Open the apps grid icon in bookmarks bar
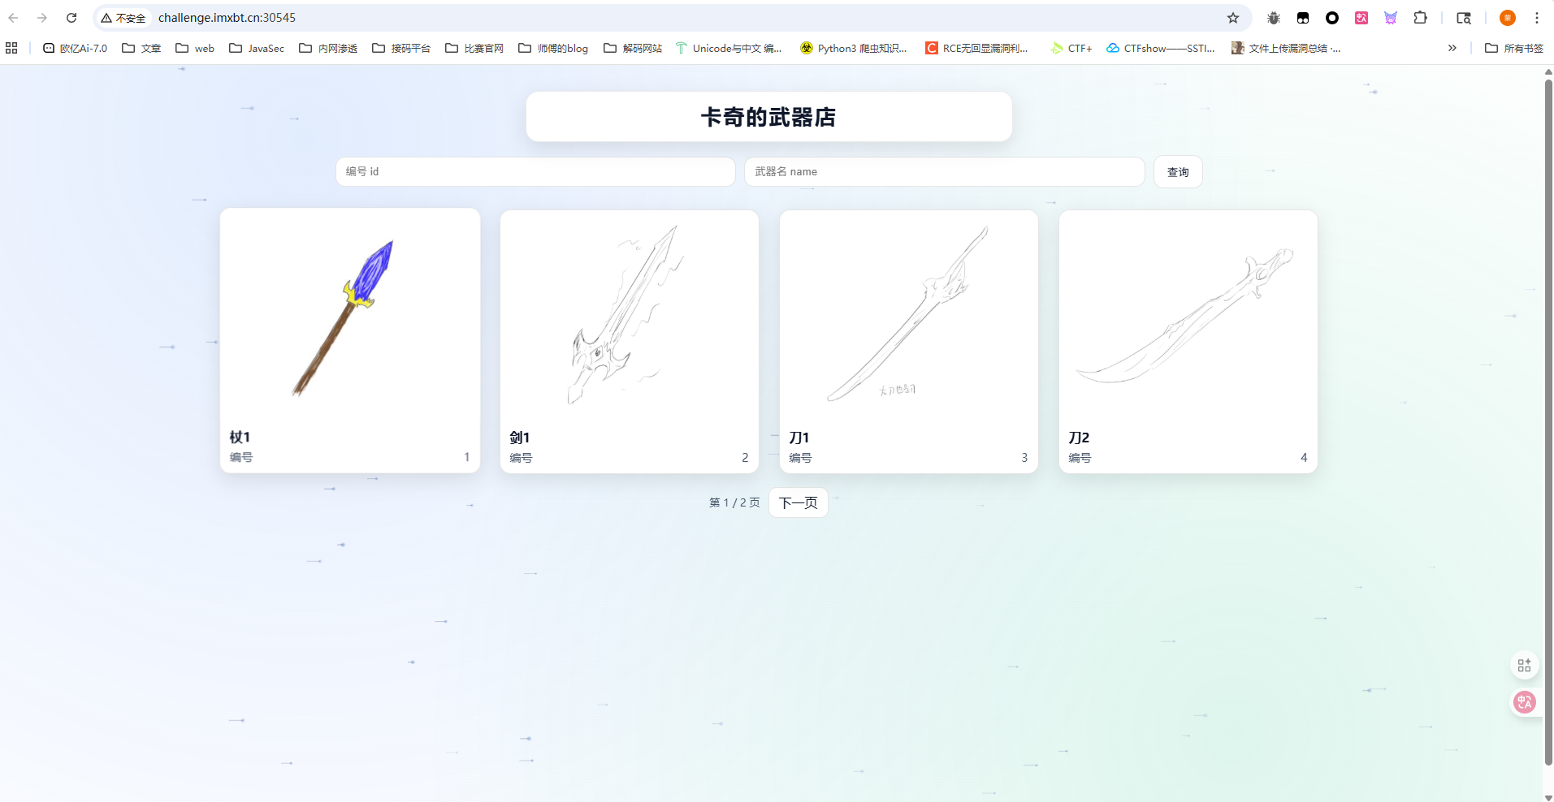1554x802 pixels. click(x=11, y=49)
